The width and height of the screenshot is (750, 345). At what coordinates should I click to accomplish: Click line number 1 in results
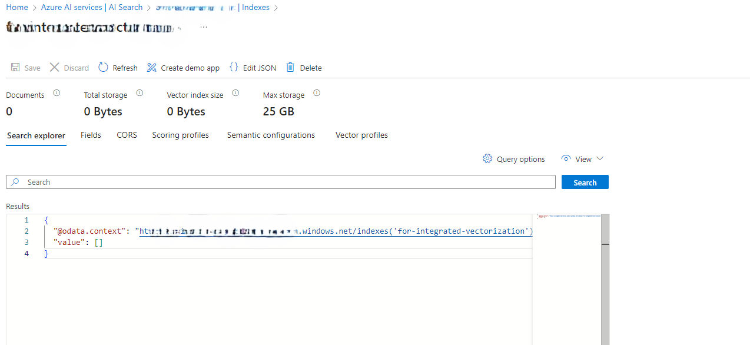click(26, 220)
